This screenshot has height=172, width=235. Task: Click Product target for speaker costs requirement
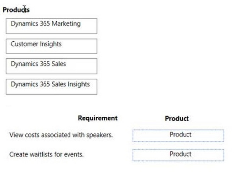click(178, 135)
